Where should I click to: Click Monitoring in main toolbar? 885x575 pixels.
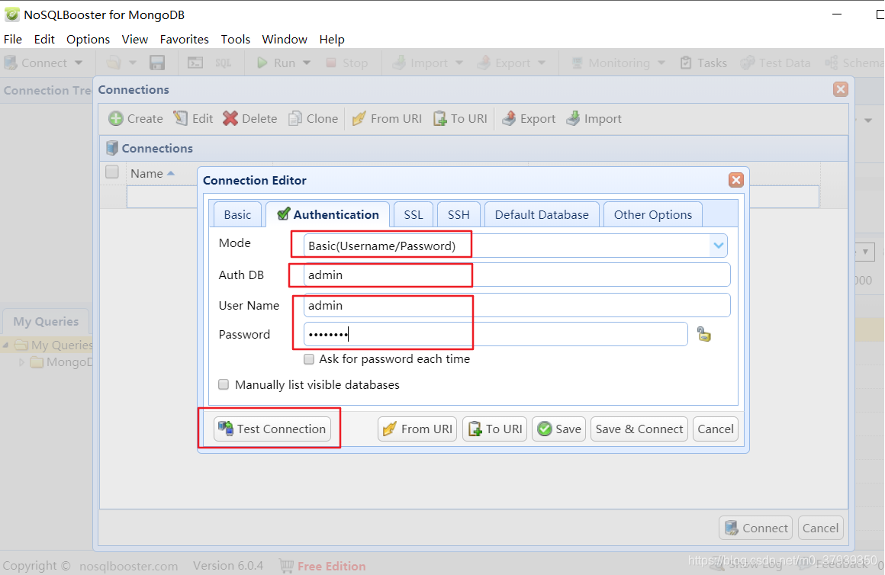[610, 63]
